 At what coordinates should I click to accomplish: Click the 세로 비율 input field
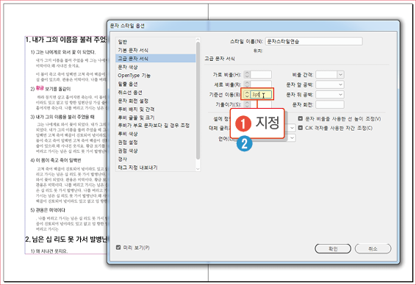pyautogui.click(x=261, y=84)
